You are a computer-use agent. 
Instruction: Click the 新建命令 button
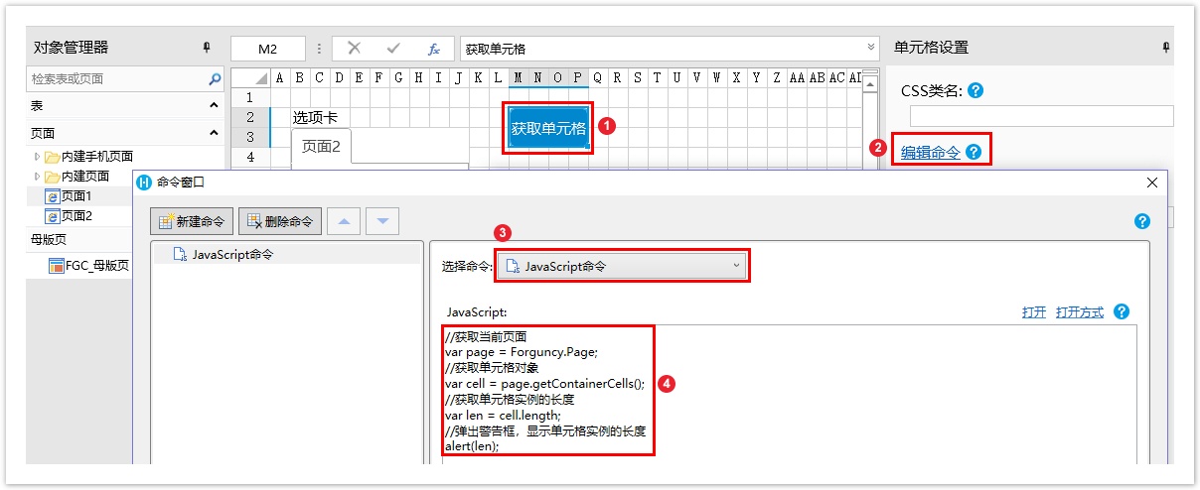[x=193, y=221]
